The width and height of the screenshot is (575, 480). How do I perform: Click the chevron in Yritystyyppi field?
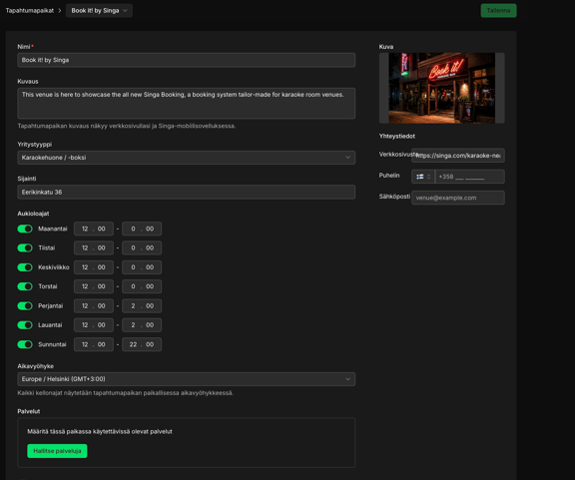coord(347,158)
